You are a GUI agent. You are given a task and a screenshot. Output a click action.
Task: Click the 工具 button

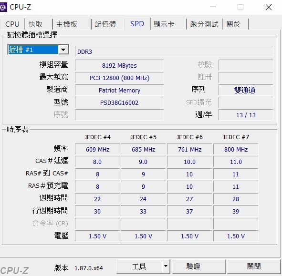139,266
